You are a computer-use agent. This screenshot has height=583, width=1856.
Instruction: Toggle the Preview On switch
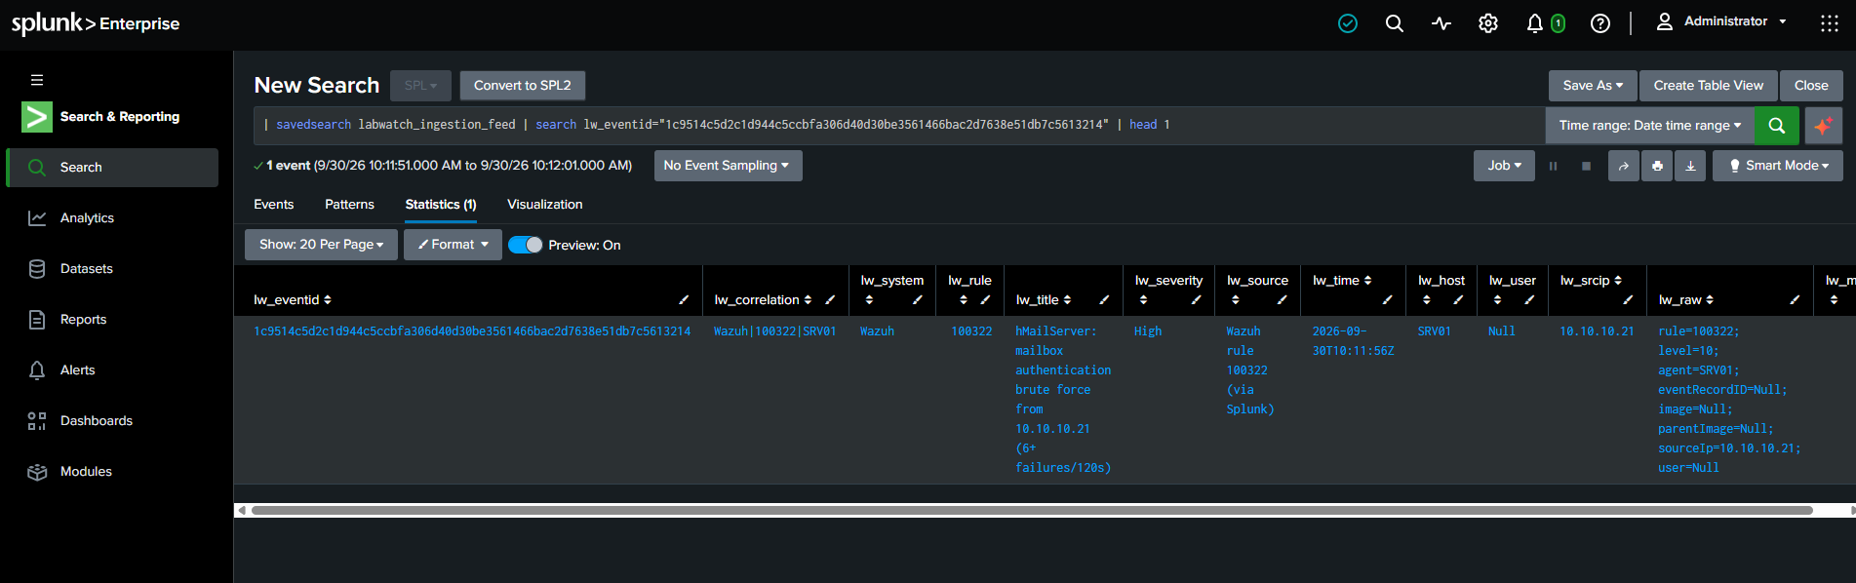(526, 245)
